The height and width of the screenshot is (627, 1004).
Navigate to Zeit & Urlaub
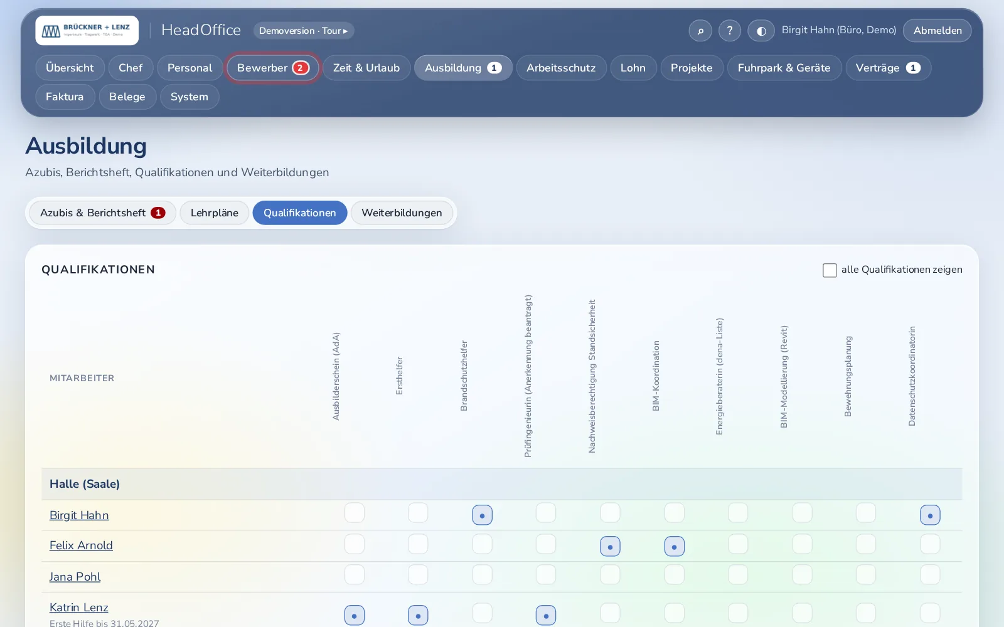[366, 68]
